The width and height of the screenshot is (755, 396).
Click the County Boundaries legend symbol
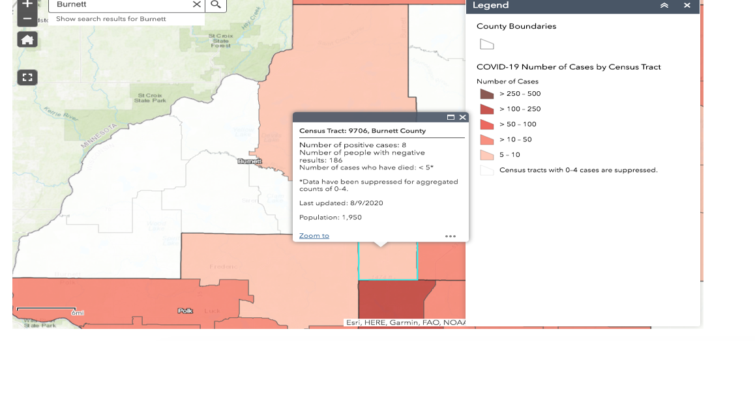[x=486, y=44]
